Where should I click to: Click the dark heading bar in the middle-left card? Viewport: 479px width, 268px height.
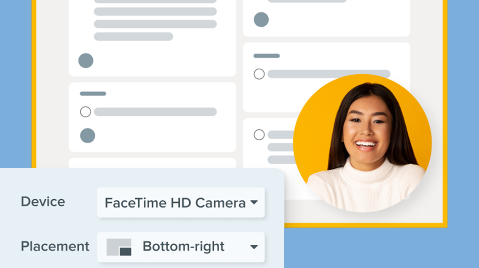click(x=92, y=93)
